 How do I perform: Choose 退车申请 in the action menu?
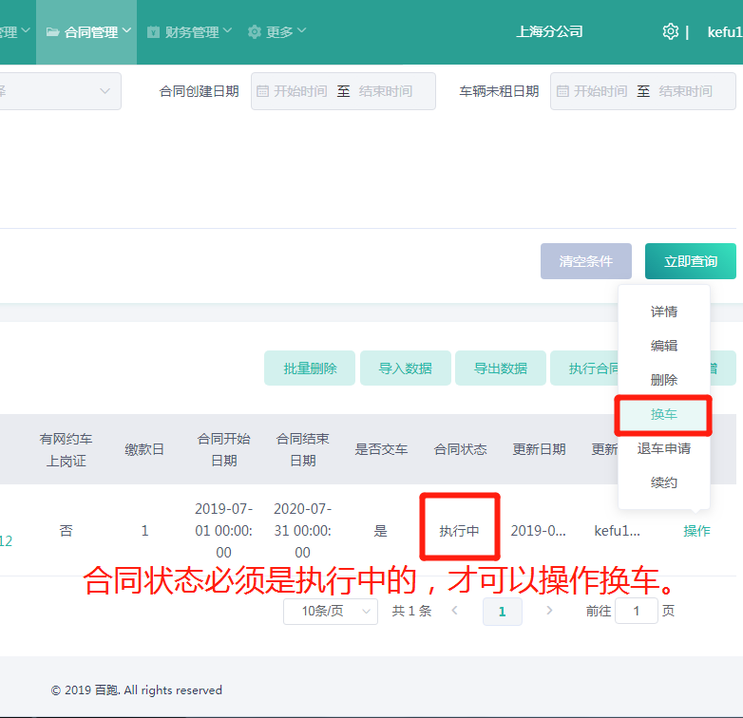(664, 448)
